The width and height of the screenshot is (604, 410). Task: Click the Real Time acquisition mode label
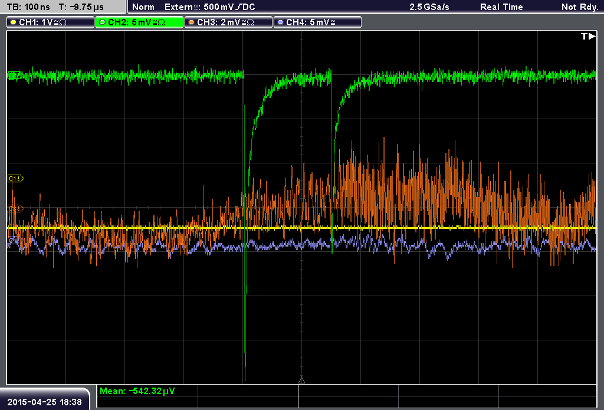coord(501,7)
